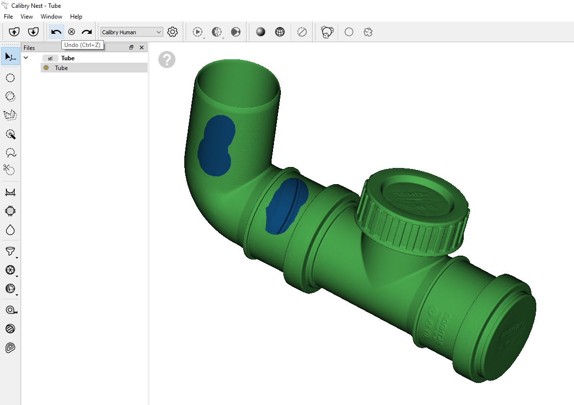Open the Window menu
The image size is (574, 405).
point(51,17)
